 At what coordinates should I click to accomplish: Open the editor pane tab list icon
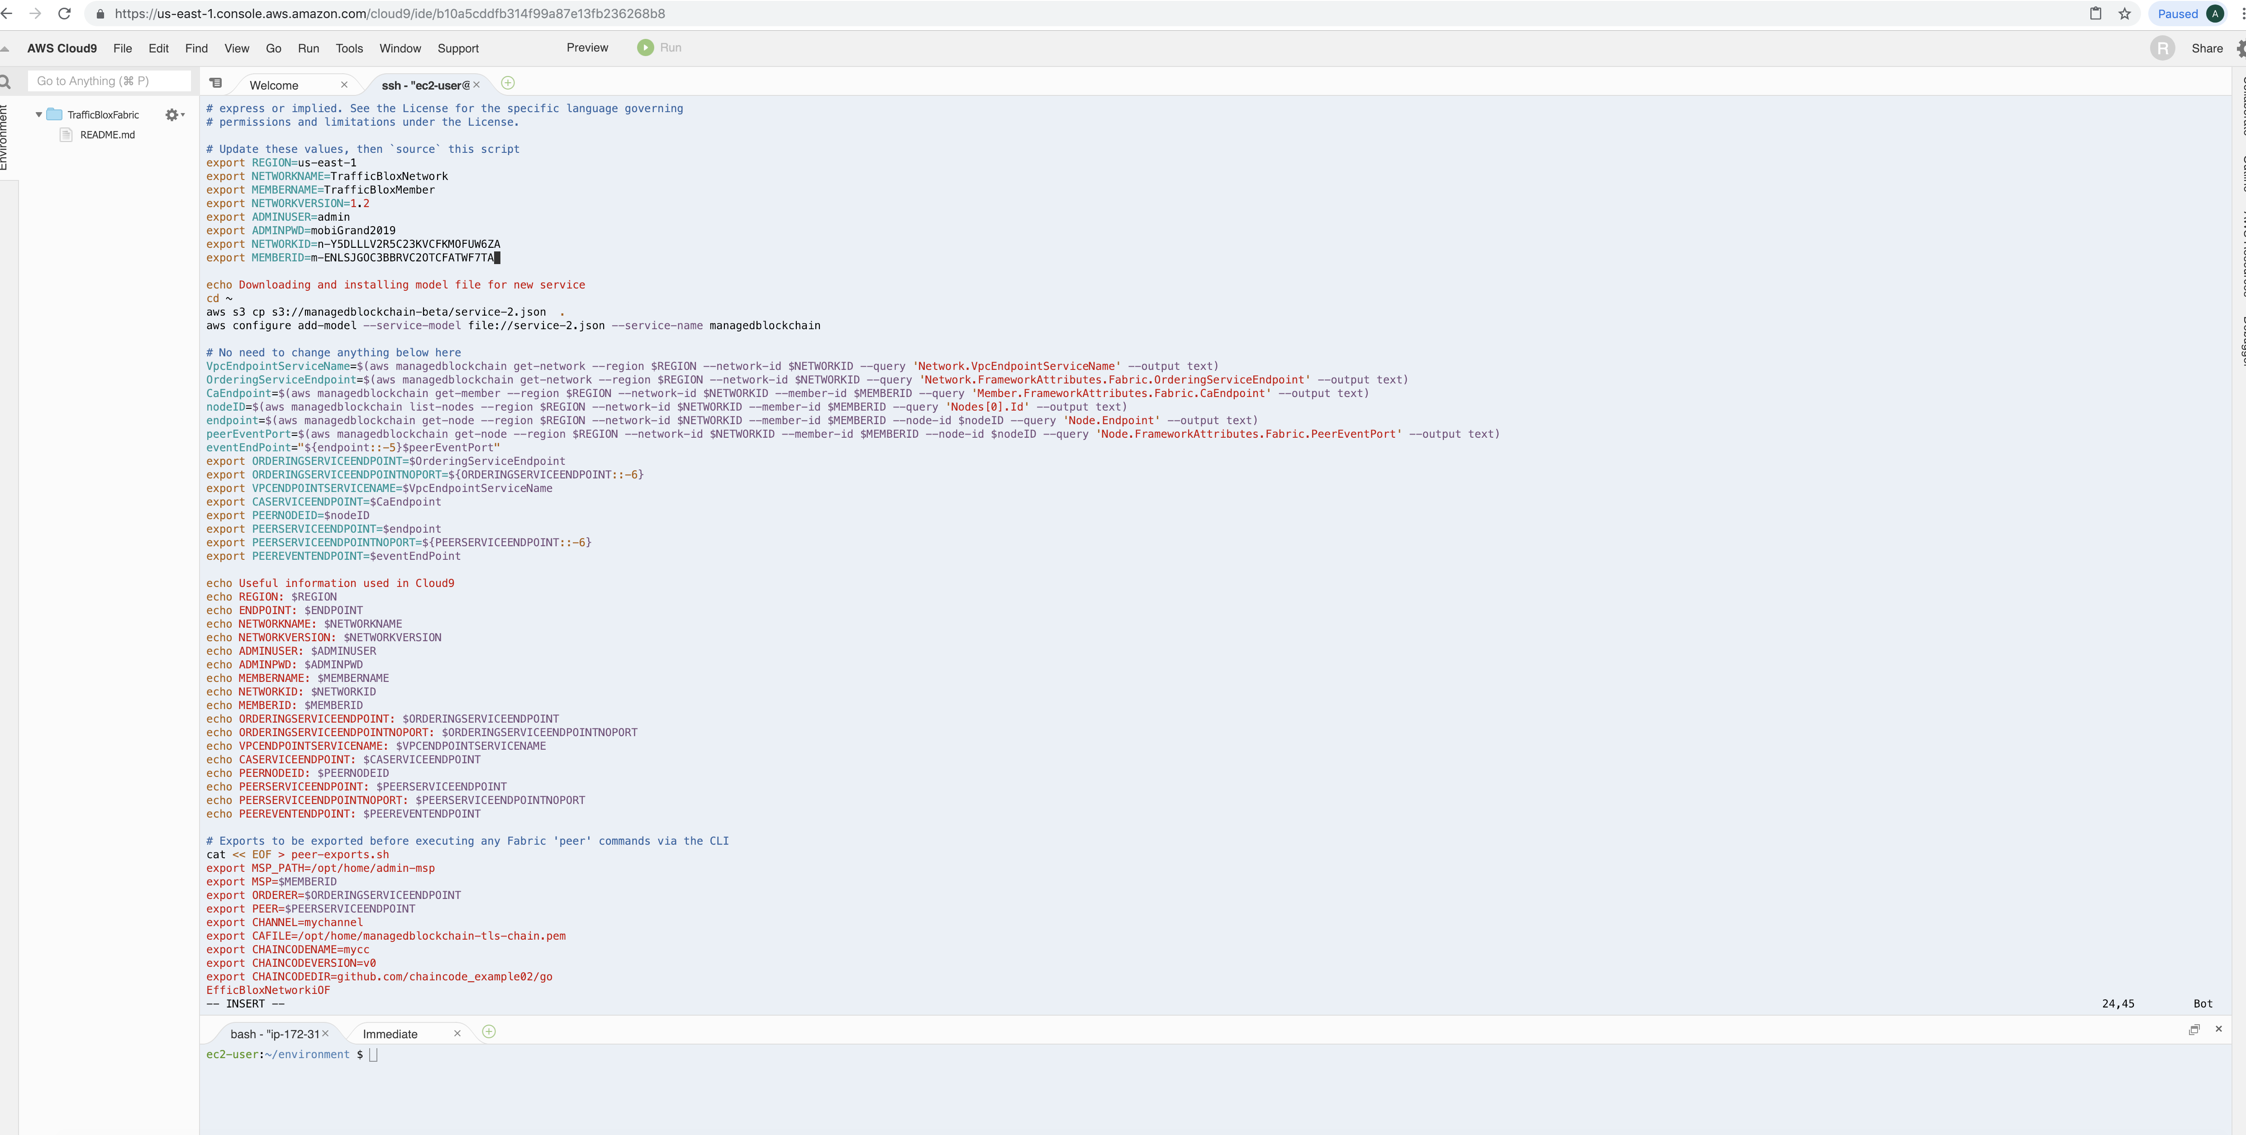coord(216,84)
